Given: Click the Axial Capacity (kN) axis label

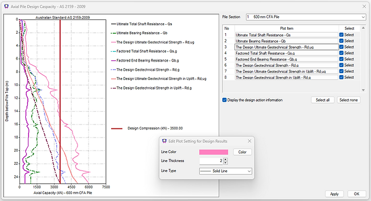Looking at the screenshot, I should coord(63,193).
